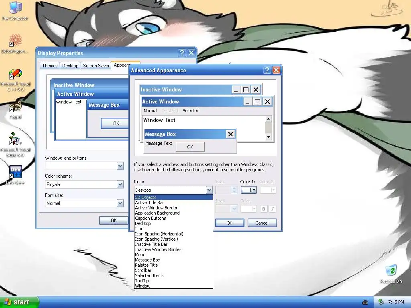Image resolution: width=411 pixels, height=308 pixels.
Task: Select Window in the Item list
Action: pyautogui.click(x=173, y=286)
